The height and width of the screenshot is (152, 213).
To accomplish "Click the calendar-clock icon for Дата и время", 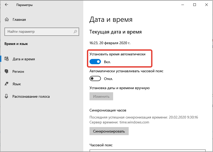I will (x=6, y=59).
